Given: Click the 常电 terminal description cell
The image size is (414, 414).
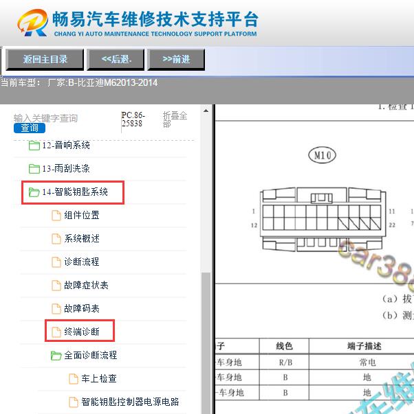Looking at the screenshot, I should pos(367,363).
